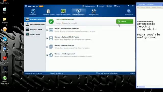
Task: Uncheck Historia wyświetlanych obrazków checkbox
Action: (x=47, y=30)
